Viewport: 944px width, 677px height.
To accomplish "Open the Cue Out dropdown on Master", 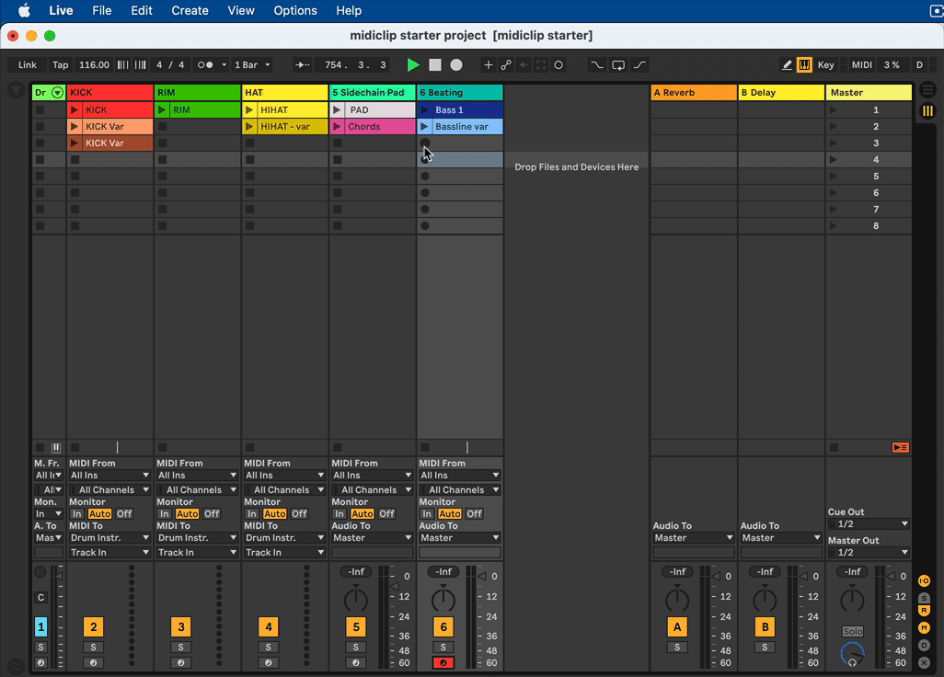I will click(x=869, y=524).
